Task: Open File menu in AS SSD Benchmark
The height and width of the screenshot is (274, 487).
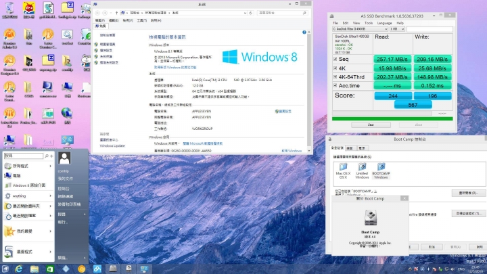Action: pos(335,23)
